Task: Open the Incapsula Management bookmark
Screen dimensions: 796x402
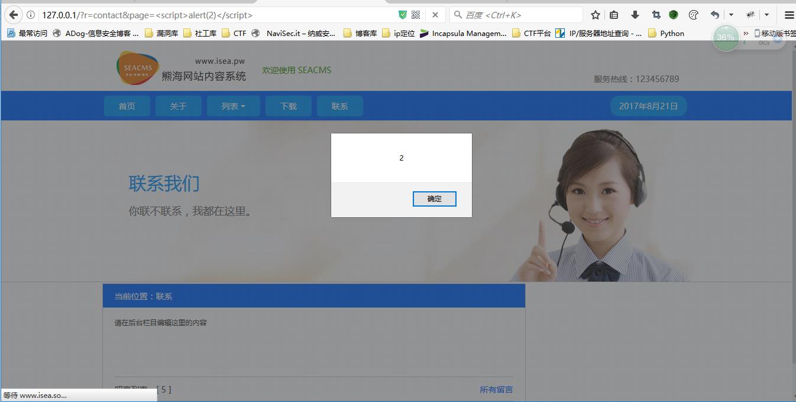Action: pos(463,34)
